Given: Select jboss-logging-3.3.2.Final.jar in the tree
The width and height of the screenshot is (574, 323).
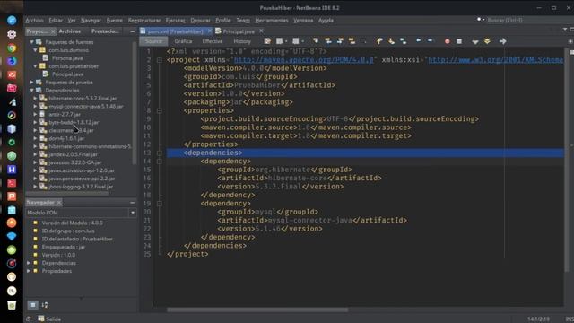Looking at the screenshot, I should pos(81,187).
